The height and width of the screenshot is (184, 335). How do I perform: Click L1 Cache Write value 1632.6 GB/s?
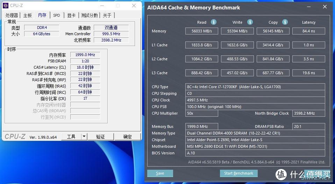pyautogui.click(x=237, y=45)
